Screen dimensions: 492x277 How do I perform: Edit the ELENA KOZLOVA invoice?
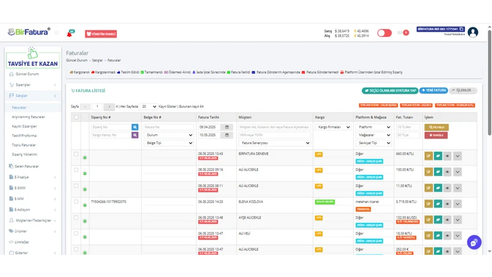pyautogui.click(x=428, y=204)
